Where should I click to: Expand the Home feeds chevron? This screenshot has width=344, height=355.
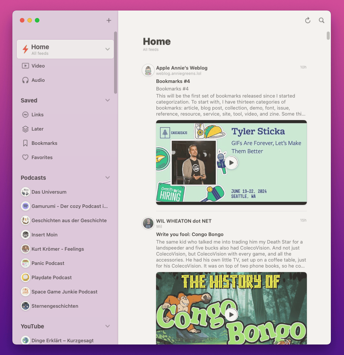[108, 49]
